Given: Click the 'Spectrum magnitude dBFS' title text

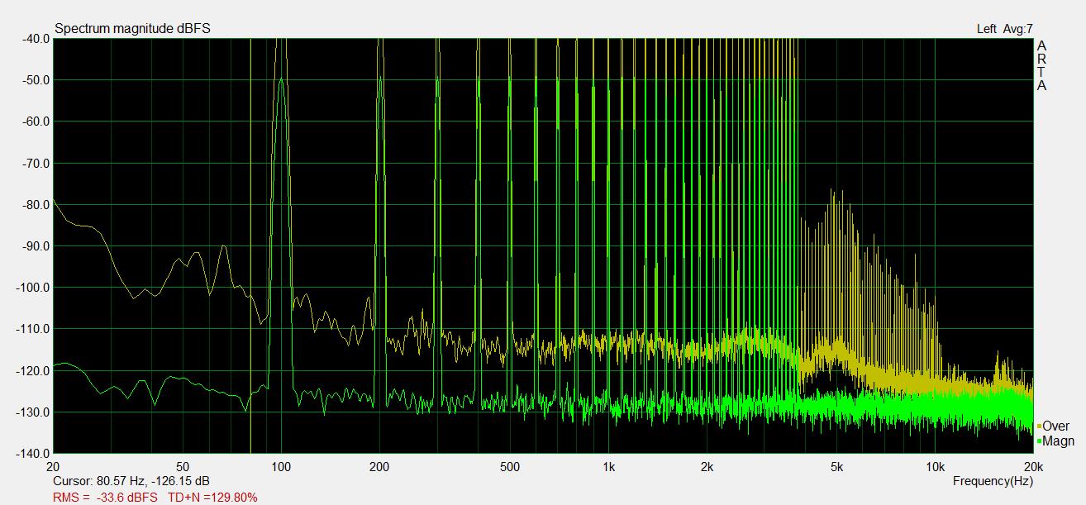Looking at the screenshot, I should pyautogui.click(x=132, y=29).
